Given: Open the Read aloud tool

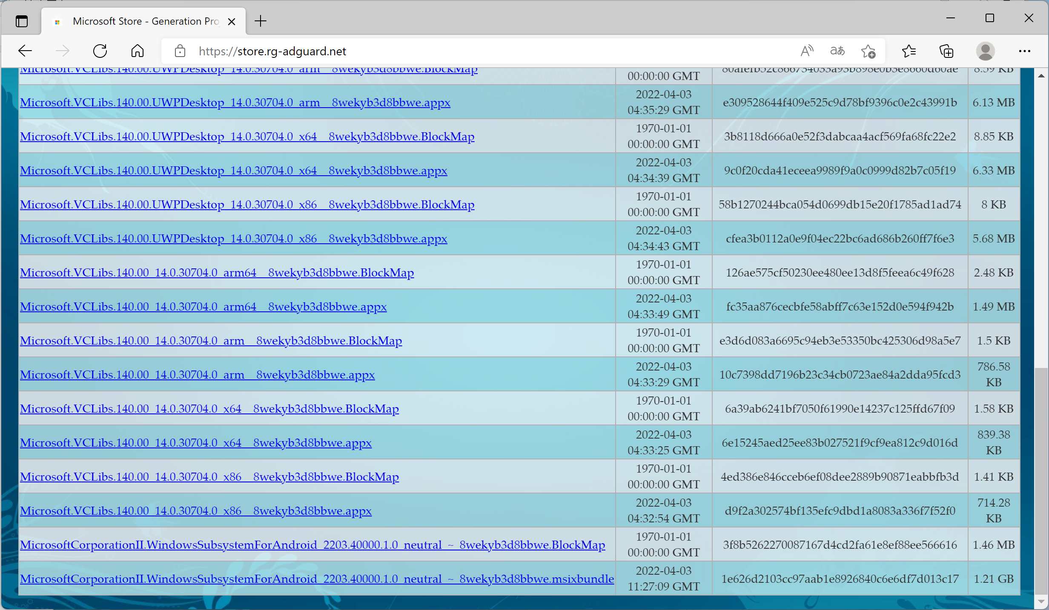Looking at the screenshot, I should pyautogui.click(x=806, y=51).
